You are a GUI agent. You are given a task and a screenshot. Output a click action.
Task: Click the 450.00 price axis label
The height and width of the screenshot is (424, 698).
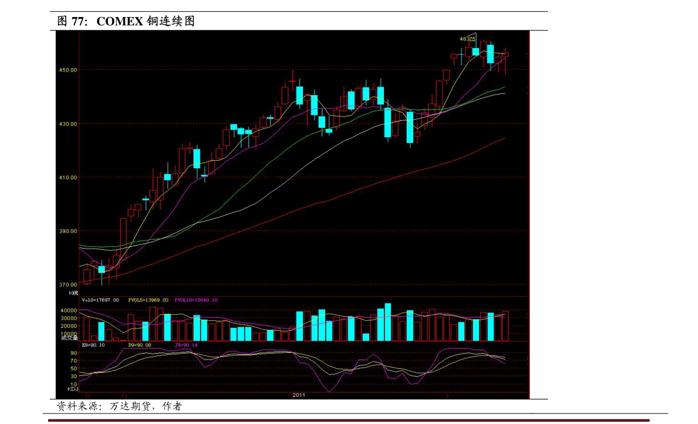(69, 70)
